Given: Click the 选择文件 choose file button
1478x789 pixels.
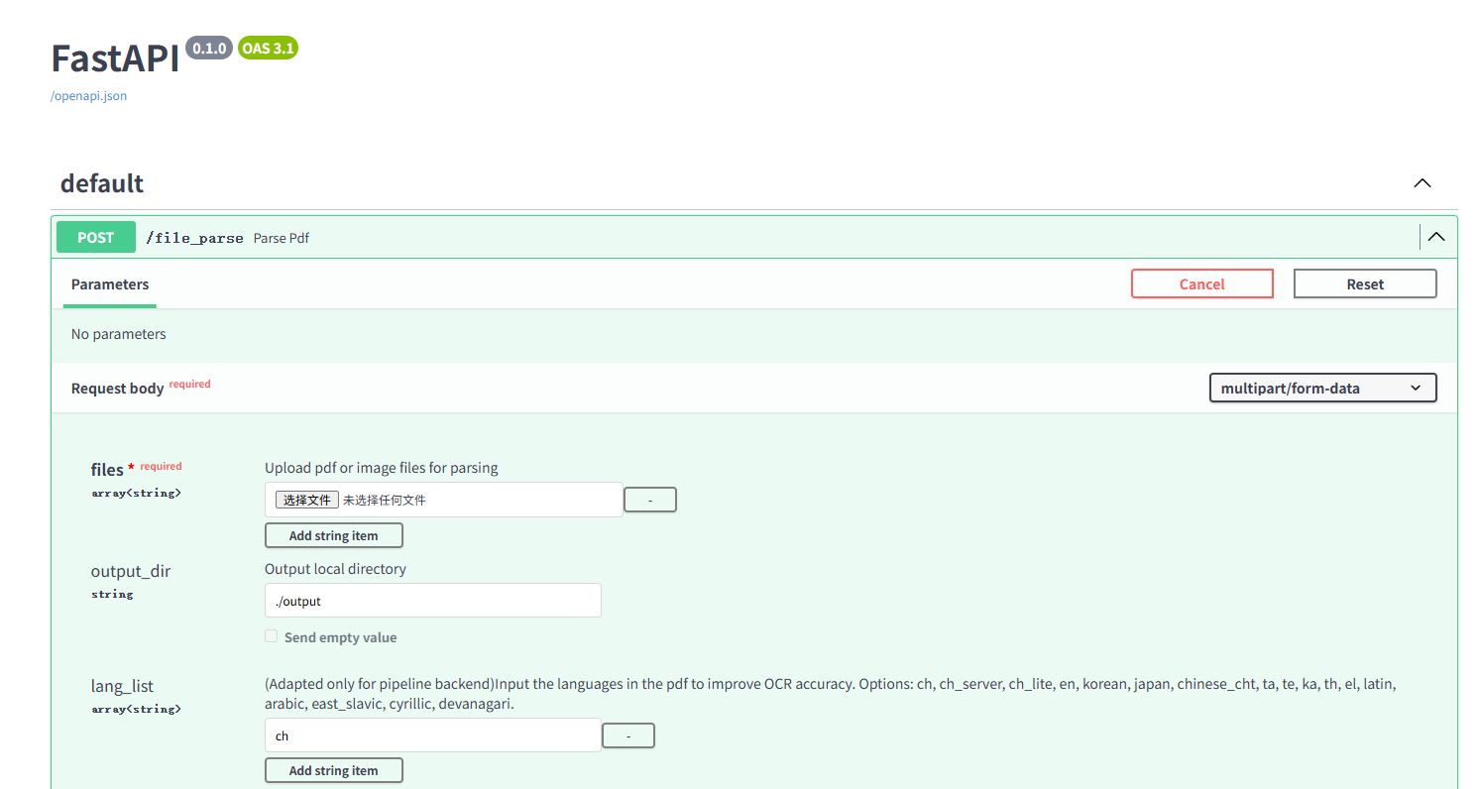Looking at the screenshot, I should 307,501.
